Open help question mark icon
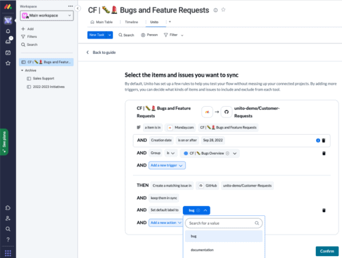342x258 pixels. coord(8,239)
